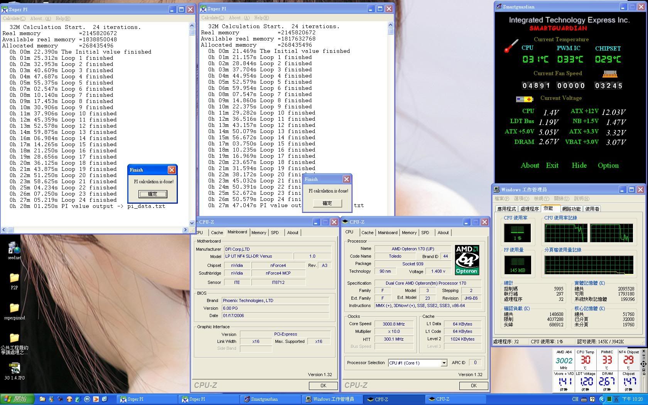The width and height of the screenshot is (648, 405).
Task: Click the move arrows on monitor widget
Action: click(644, 364)
